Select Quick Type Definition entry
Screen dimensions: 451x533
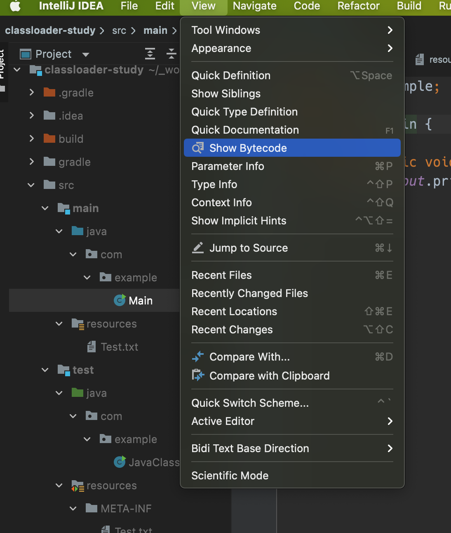click(292, 112)
